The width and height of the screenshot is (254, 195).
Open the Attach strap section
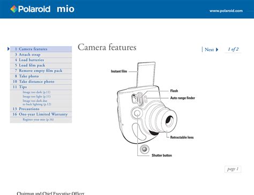(x=41, y=54)
